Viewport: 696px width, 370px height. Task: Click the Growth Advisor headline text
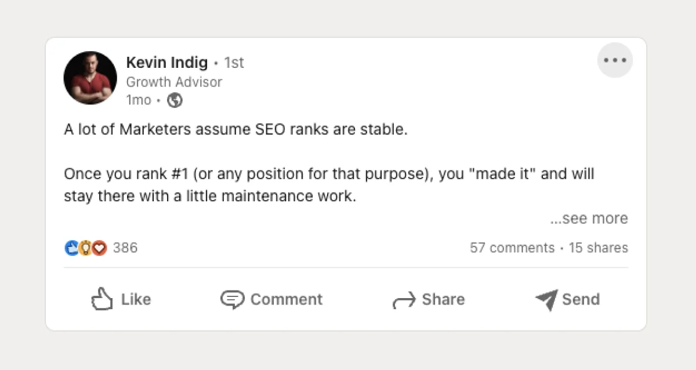point(174,82)
